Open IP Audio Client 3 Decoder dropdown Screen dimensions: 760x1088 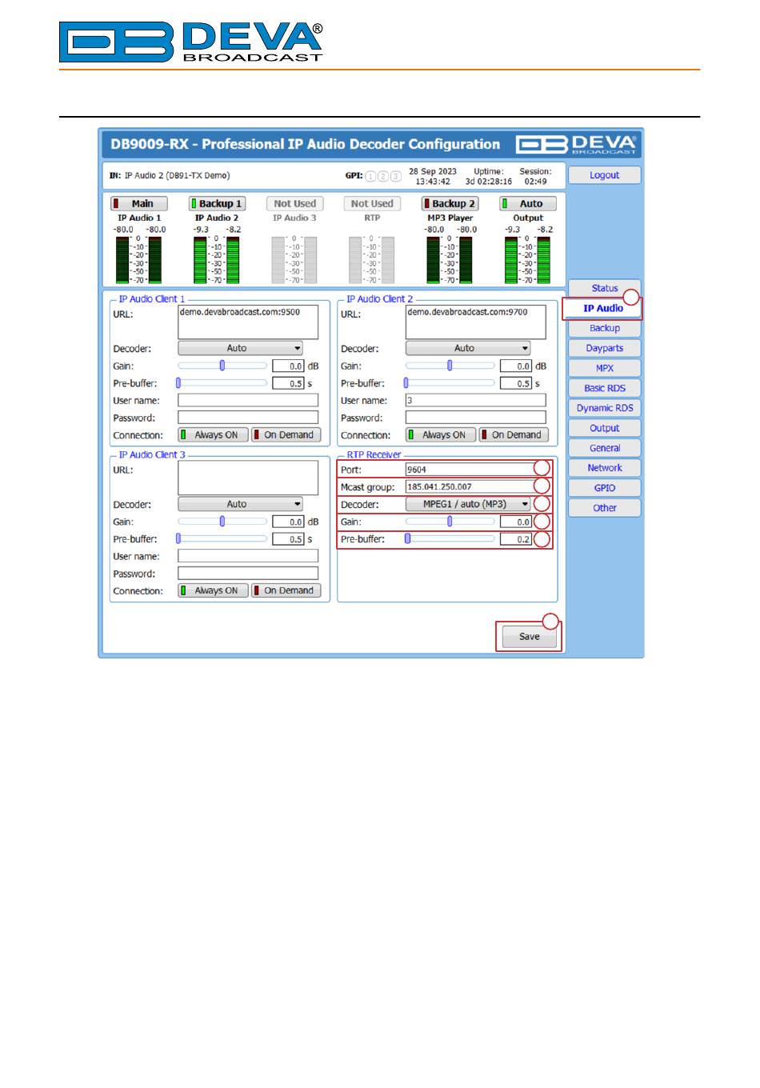(240, 505)
